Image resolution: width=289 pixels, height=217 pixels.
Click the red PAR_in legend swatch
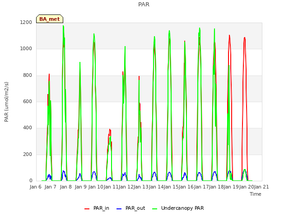tap(87, 209)
